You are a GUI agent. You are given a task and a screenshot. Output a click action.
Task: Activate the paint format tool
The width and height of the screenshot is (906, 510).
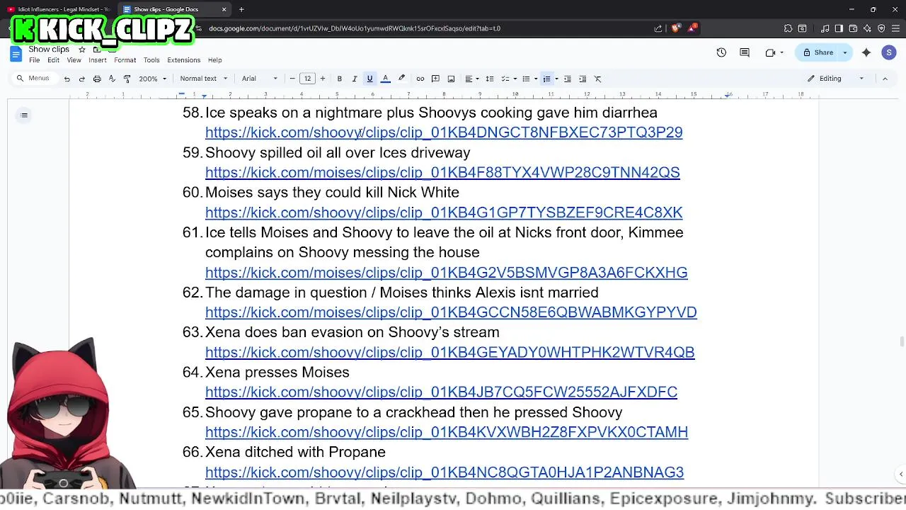click(x=127, y=79)
